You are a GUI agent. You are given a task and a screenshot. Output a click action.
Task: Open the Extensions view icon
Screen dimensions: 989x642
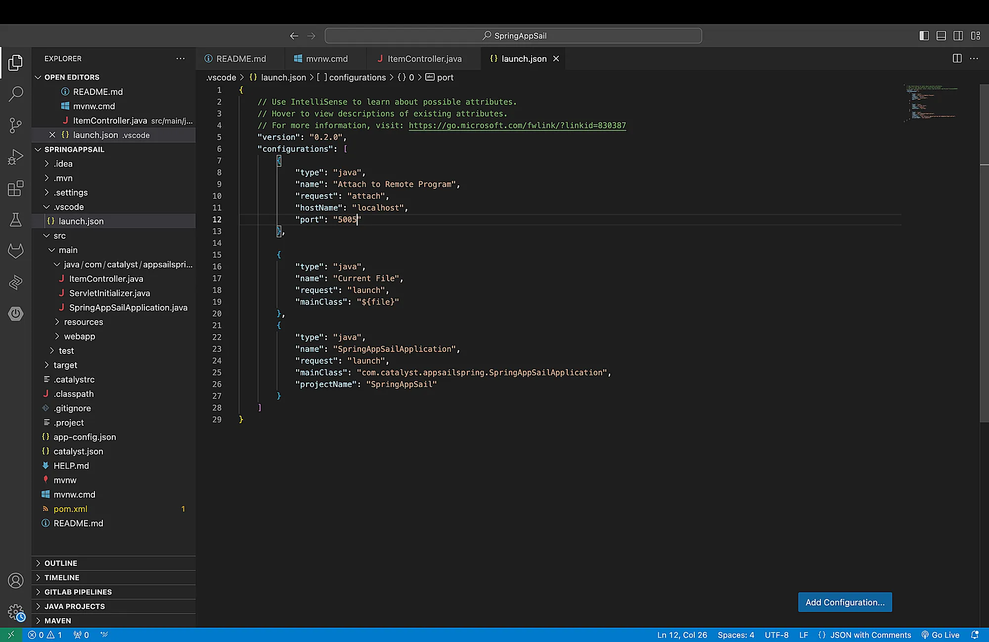tap(15, 188)
